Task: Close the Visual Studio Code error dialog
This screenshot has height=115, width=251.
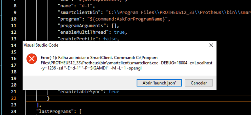Action: point(211,45)
